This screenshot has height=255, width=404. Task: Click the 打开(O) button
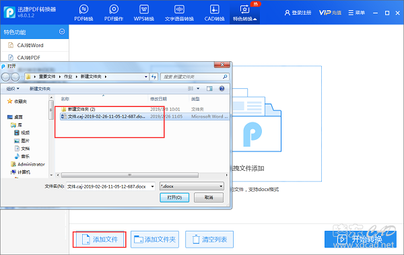pos(174,198)
